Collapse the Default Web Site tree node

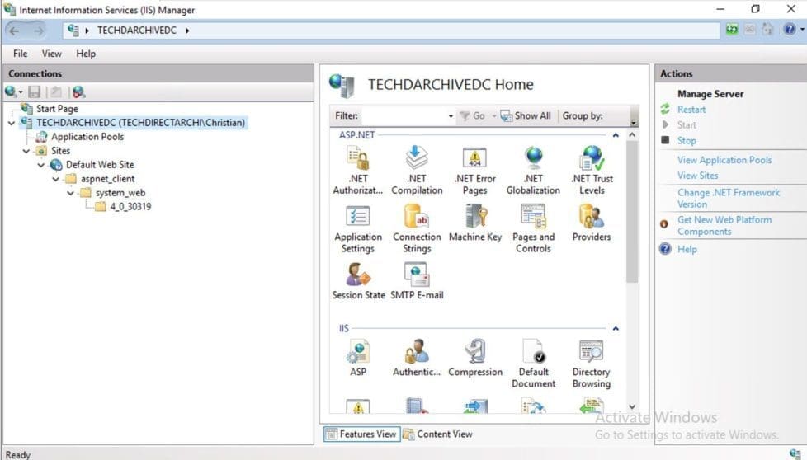pyautogui.click(x=41, y=165)
